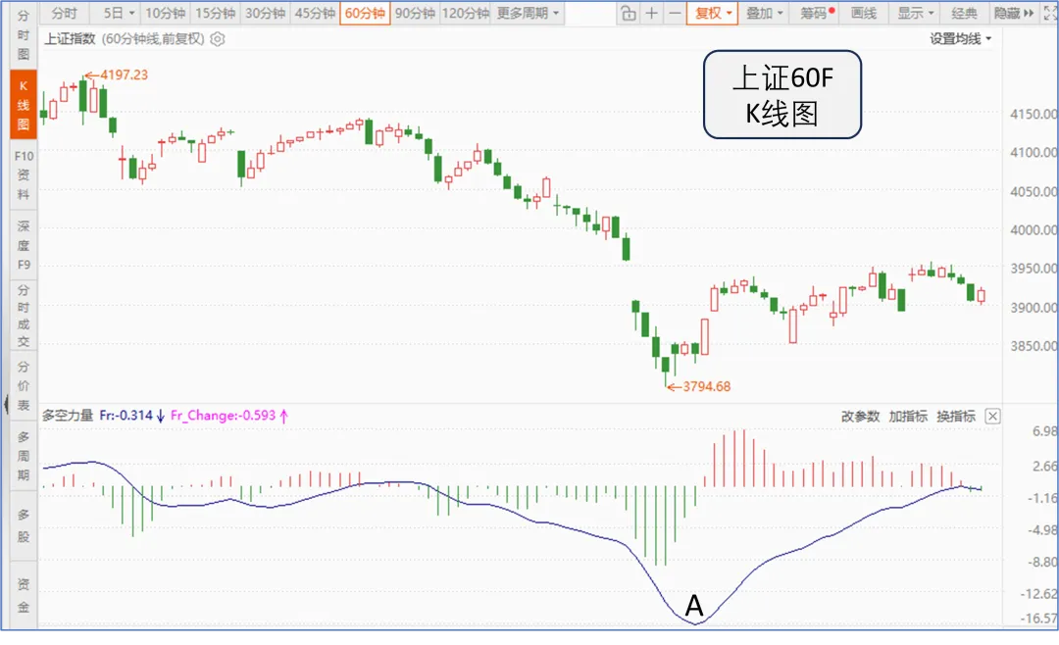Click the 4150.00 price axis label

click(1034, 114)
